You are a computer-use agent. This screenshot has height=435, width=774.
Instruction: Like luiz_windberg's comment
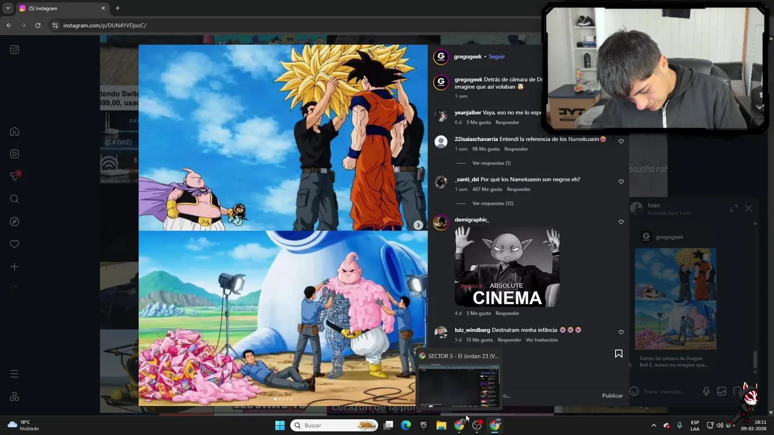(621, 332)
